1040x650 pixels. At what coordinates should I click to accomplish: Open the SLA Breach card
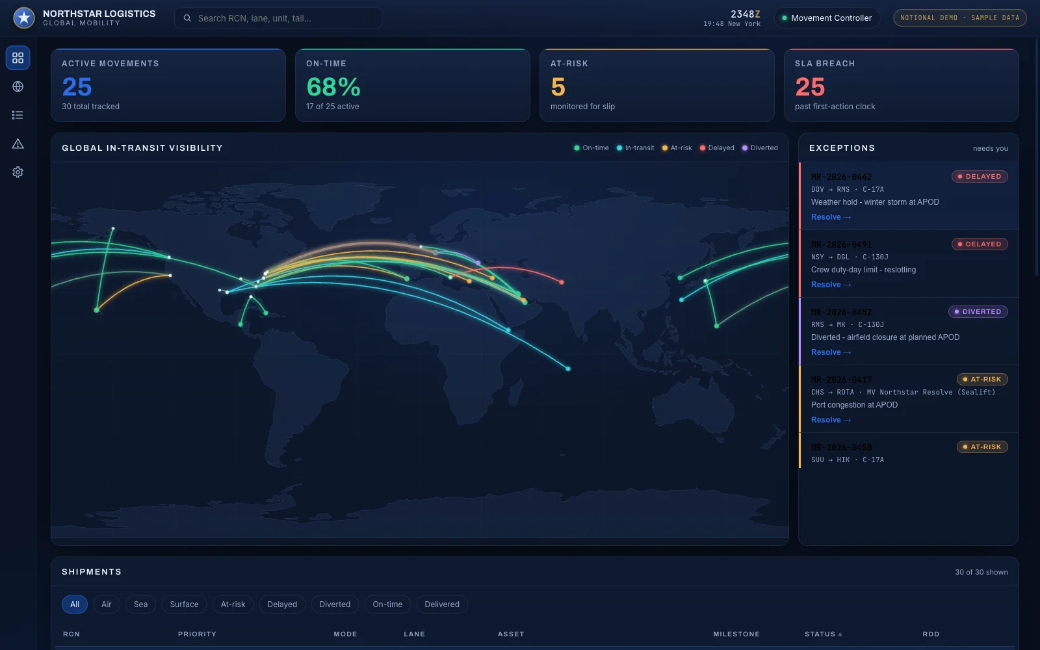[902, 85]
